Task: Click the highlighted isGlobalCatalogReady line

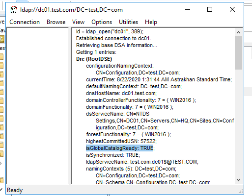Action: [x=119, y=148]
